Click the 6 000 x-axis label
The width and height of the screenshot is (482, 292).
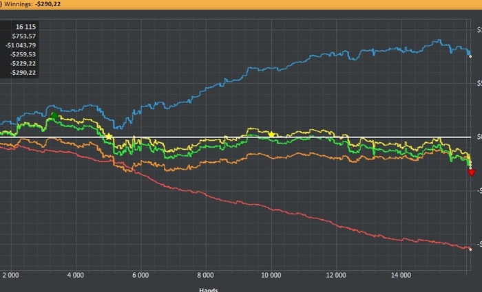pos(140,275)
